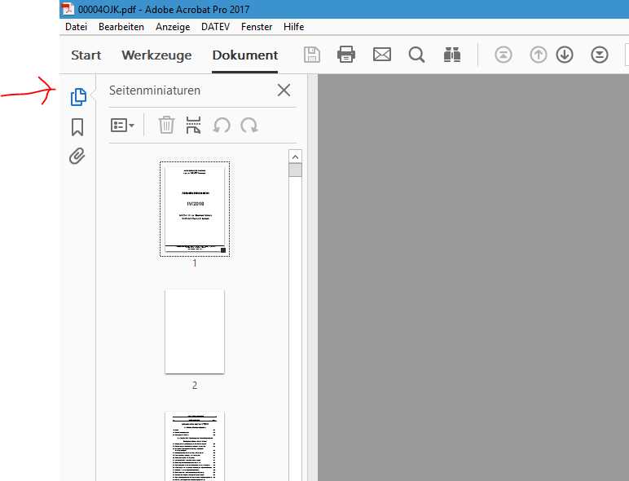Print the document via printer icon

pyautogui.click(x=346, y=55)
